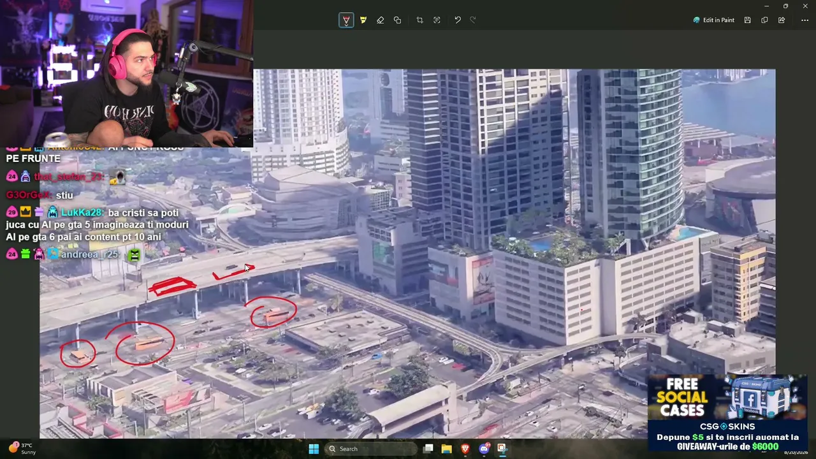Image resolution: width=816 pixels, height=459 pixels.
Task: Close the Snipping Tool window
Action: coord(805,6)
